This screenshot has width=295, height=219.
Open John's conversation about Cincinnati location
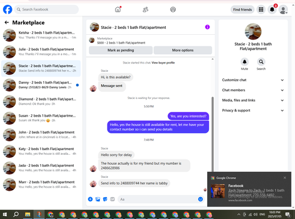tap(41, 135)
